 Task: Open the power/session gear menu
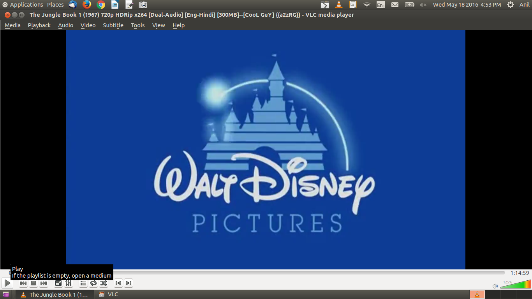tap(511, 5)
